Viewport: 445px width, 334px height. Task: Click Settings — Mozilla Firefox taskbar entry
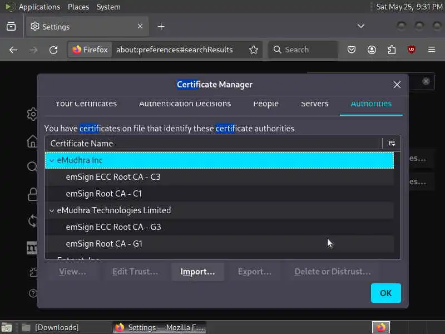[160, 327]
